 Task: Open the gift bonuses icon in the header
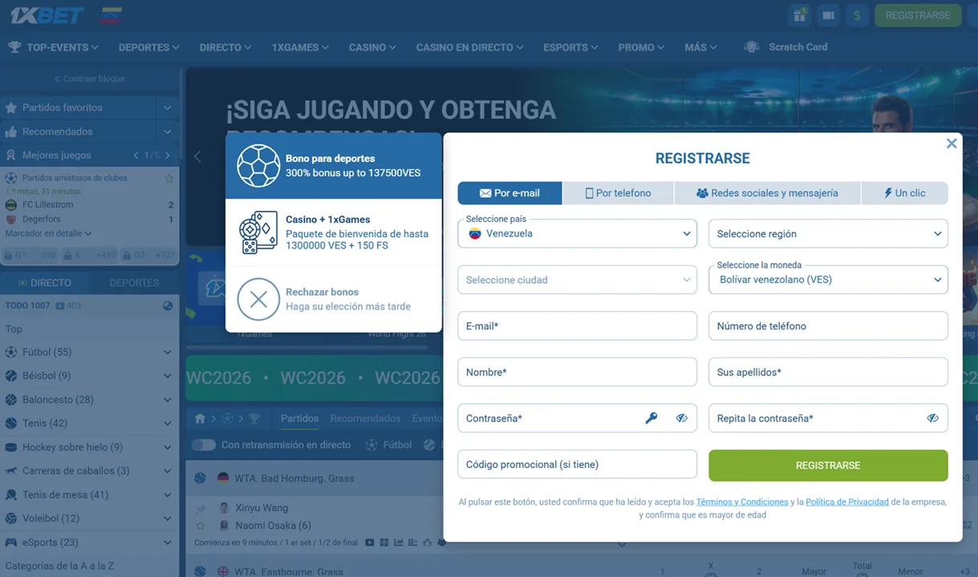click(799, 15)
